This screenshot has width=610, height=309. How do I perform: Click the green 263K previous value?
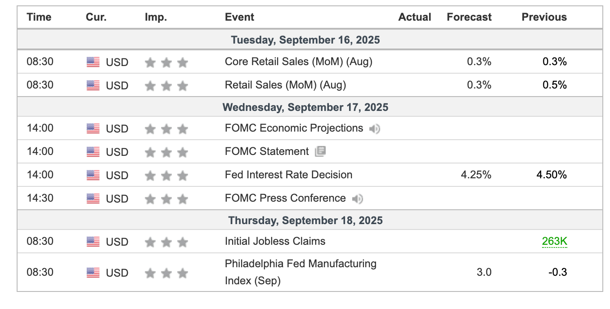coord(554,242)
